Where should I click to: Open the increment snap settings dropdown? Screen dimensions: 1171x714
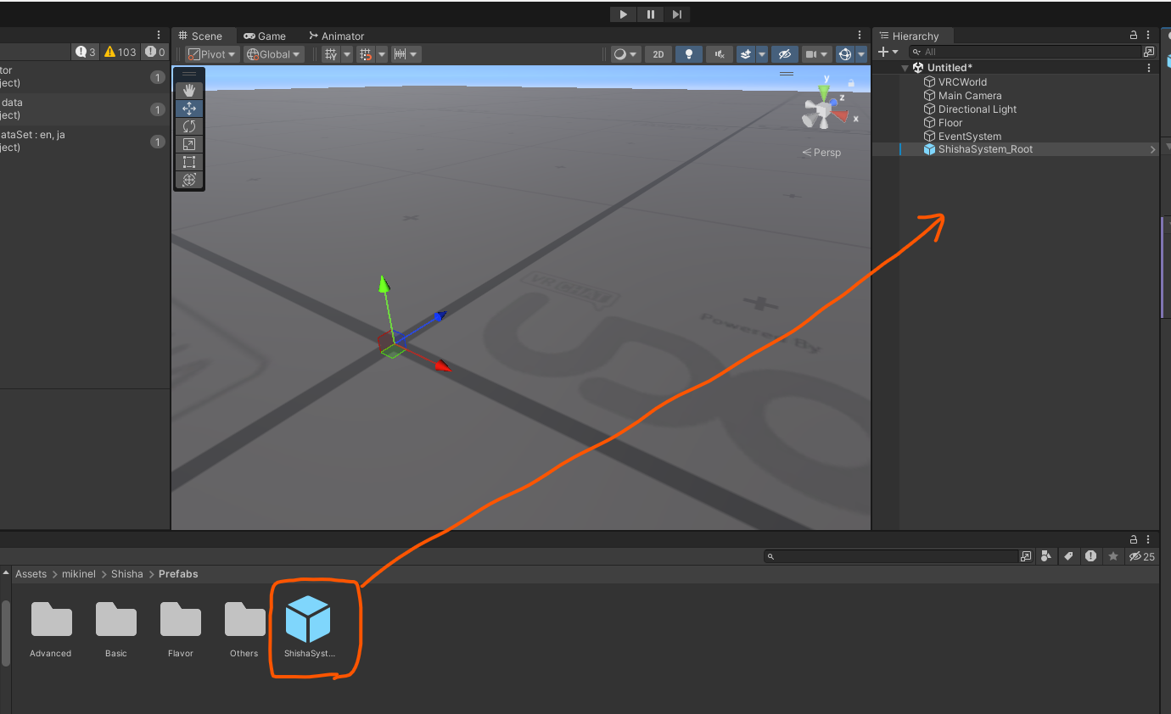[405, 54]
